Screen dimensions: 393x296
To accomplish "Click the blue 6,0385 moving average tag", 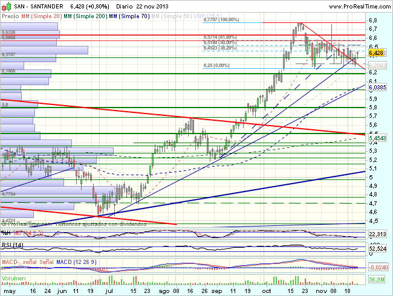I will pos(377,88).
